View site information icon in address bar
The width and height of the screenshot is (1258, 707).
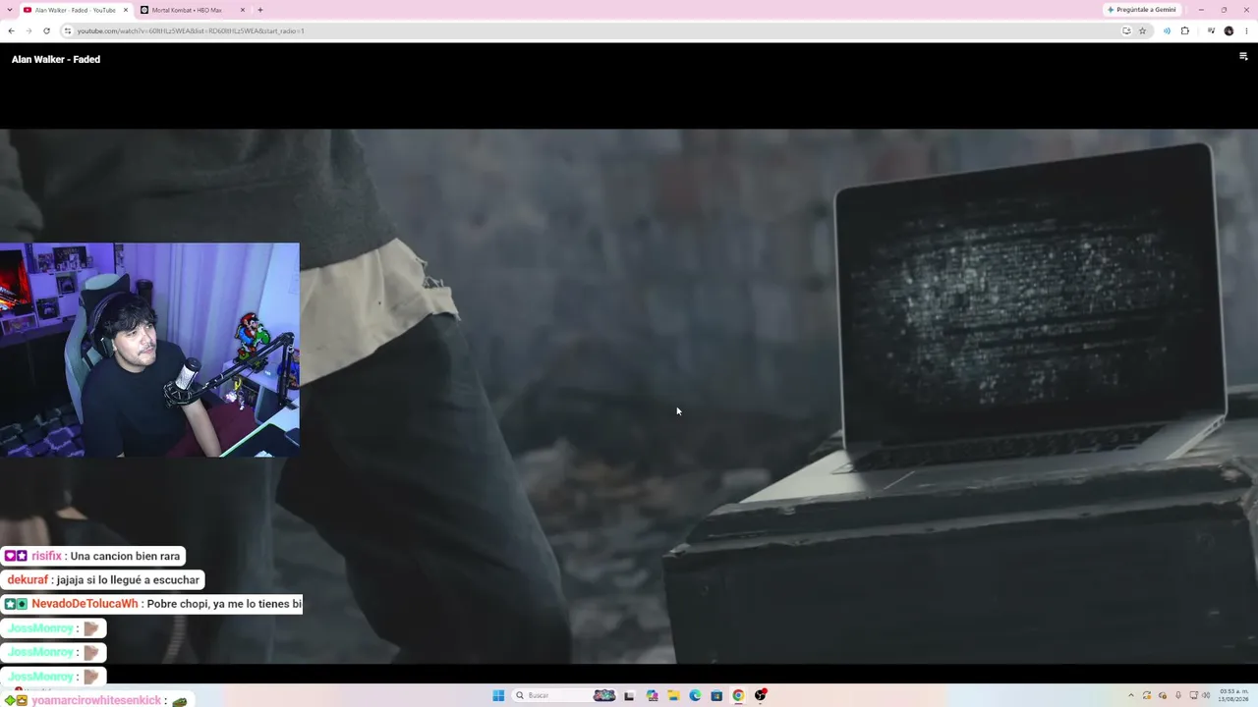point(67,30)
